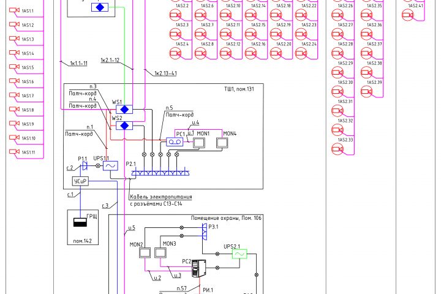Click the Помещение охраны, Пом. 106 title

(x=226, y=218)
